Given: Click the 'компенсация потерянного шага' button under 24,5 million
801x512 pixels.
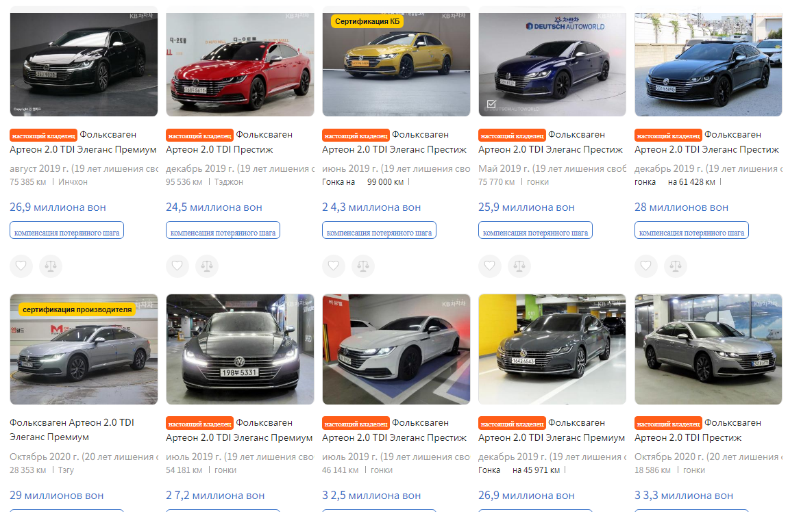Looking at the screenshot, I should click(x=223, y=230).
